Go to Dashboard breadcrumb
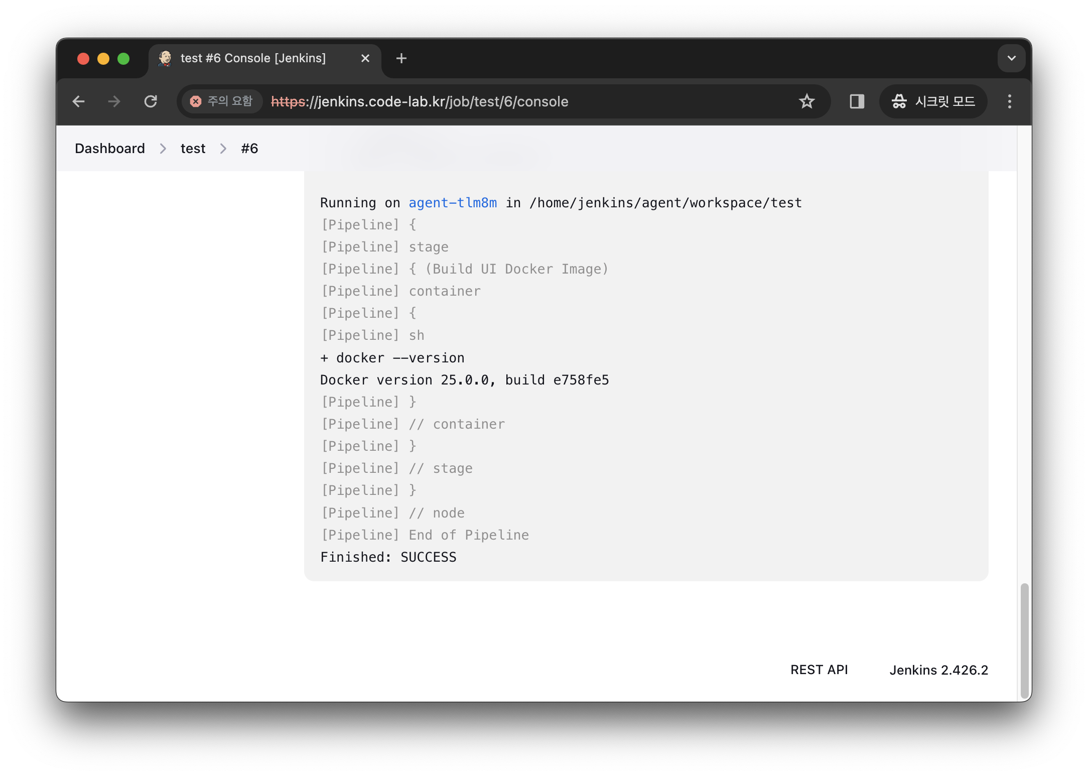The width and height of the screenshot is (1088, 776). (110, 149)
